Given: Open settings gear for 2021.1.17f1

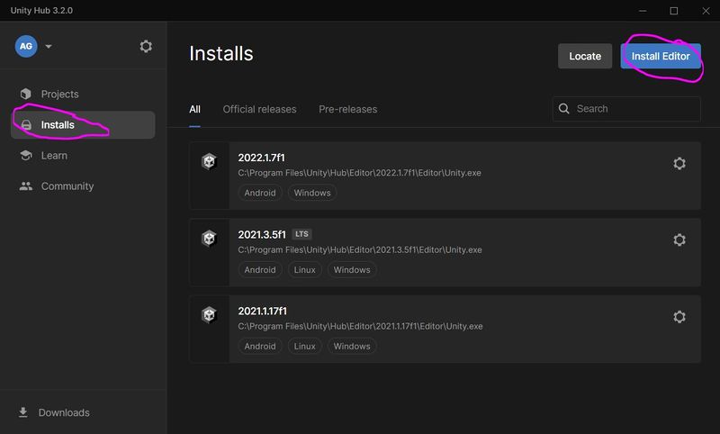Looking at the screenshot, I should coord(679,316).
